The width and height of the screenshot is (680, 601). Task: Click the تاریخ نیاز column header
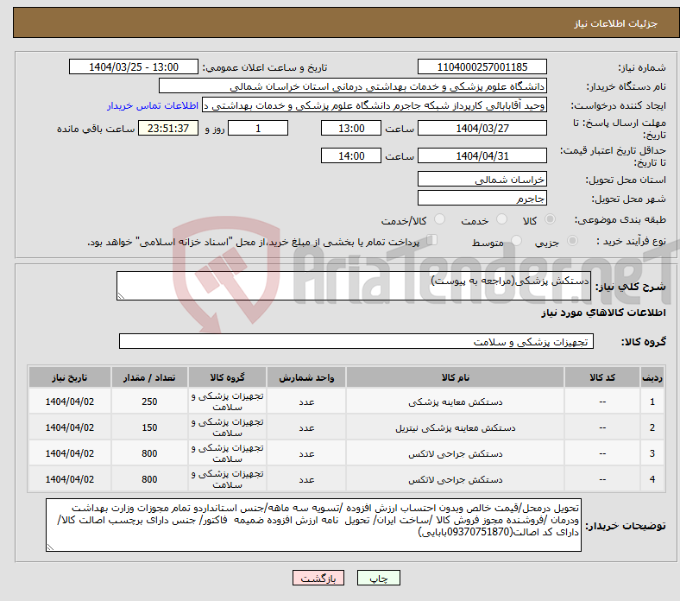pos(70,377)
